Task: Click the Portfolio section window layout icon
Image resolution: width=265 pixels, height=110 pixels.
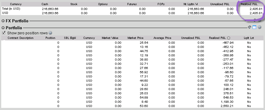Action: click(x=254, y=27)
